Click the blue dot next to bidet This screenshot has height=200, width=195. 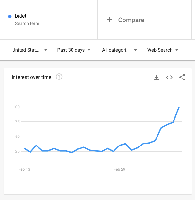[x=10, y=16]
